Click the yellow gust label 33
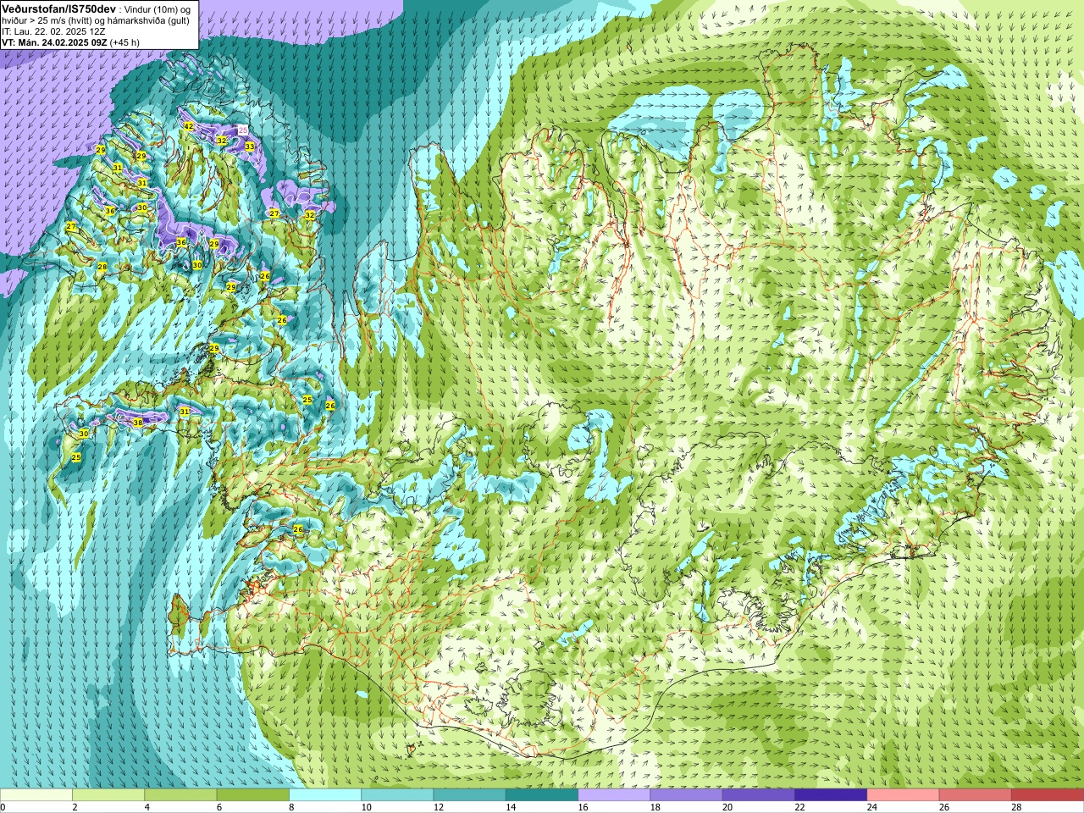Screen dimensions: 1084x813 250,147
